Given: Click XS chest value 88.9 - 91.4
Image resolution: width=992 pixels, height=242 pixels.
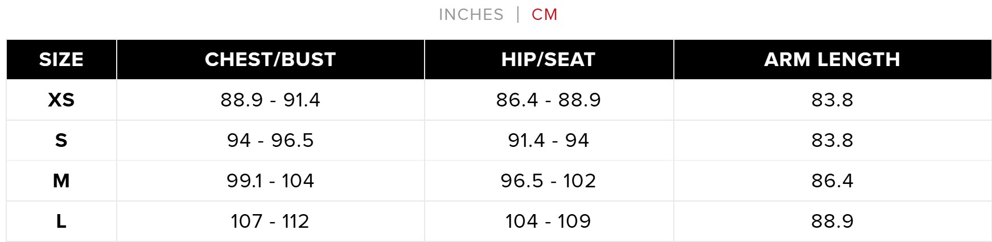Looking at the screenshot, I should pyautogui.click(x=270, y=100).
